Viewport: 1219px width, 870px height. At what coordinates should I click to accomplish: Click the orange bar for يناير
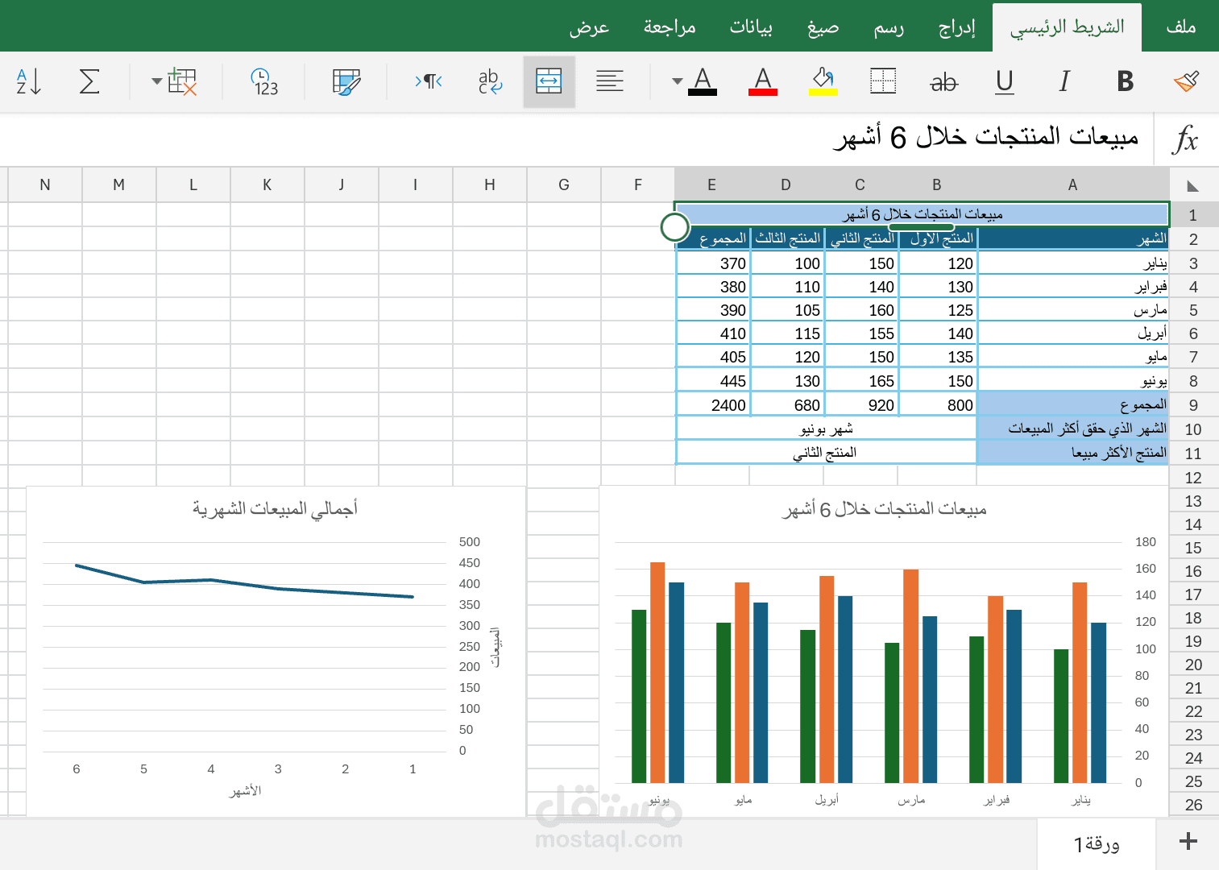coord(1080,682)
